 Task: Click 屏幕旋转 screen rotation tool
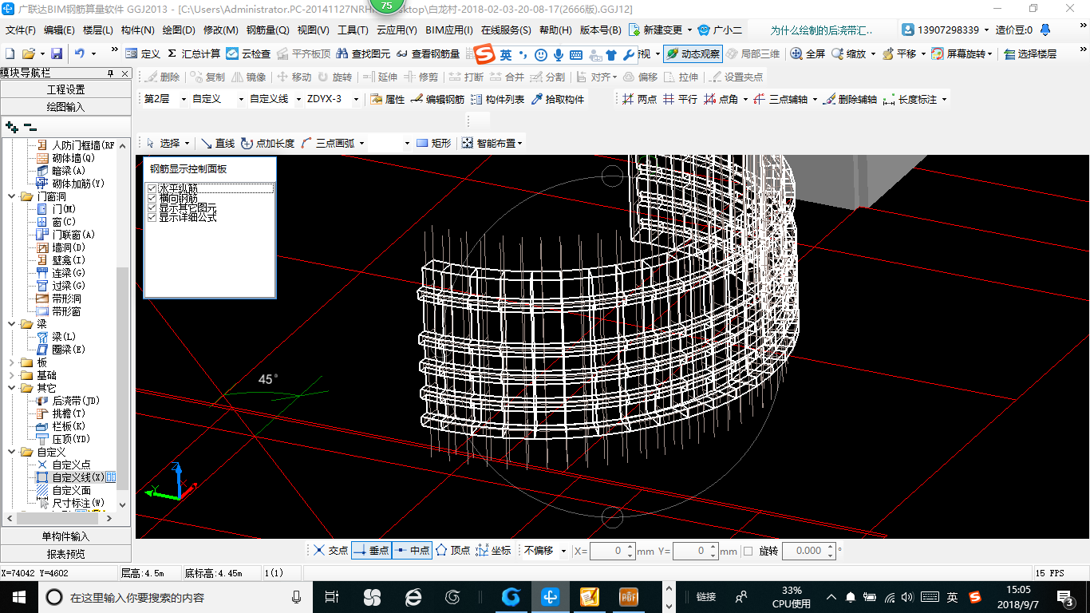click(x=960, y=53)
